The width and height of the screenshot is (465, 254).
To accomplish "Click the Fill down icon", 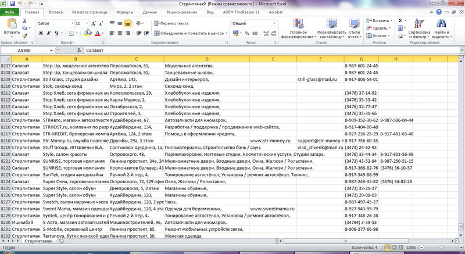I will (x=400, y=28).
